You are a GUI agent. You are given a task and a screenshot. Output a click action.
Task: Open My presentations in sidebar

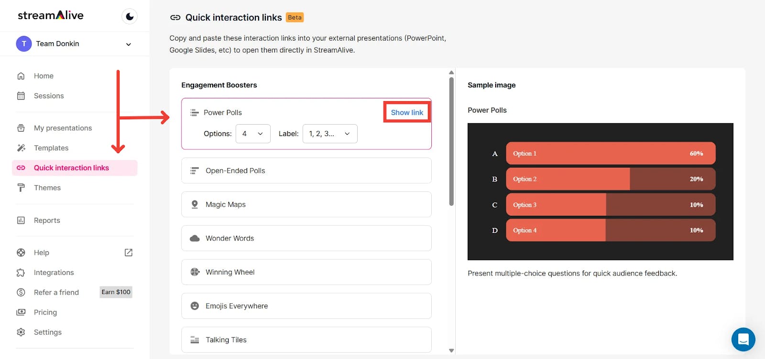(63, 128)
